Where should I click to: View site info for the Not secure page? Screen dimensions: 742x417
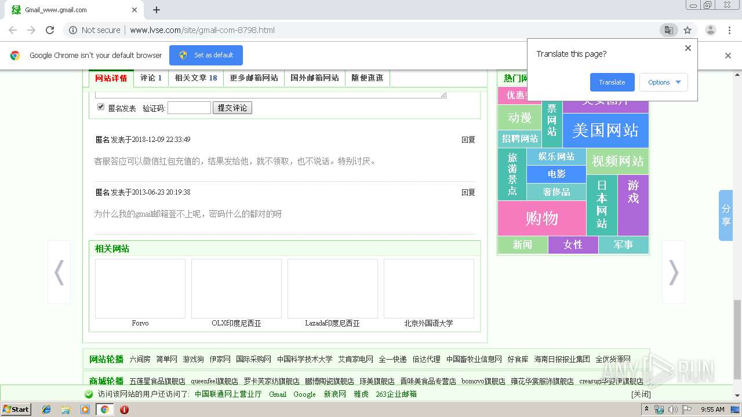[94, 30]
